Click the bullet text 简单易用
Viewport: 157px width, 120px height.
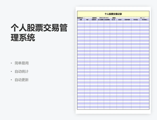pos(21,63)
